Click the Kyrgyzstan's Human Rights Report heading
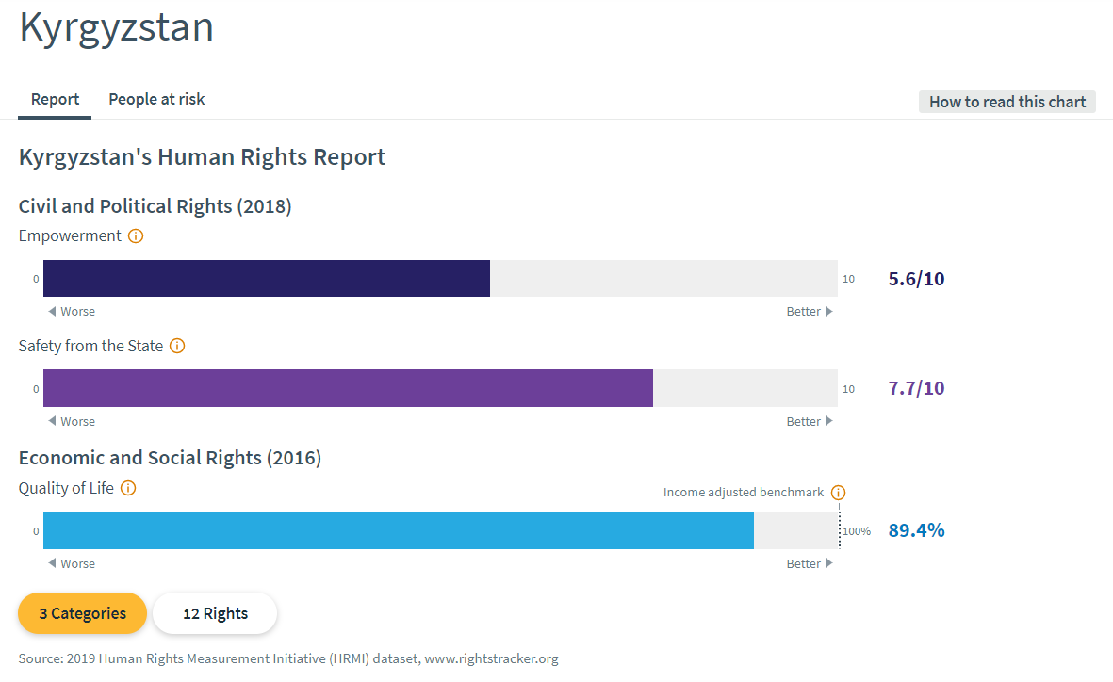Viewport: 1113px width, 682px height. click(x=202, y=157)
